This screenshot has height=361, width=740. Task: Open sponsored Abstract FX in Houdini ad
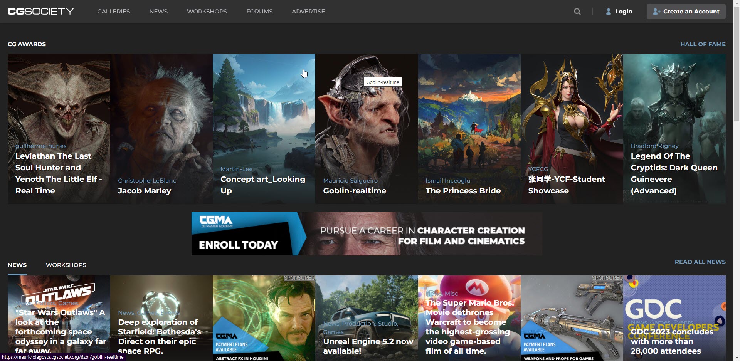pos(264,318)
